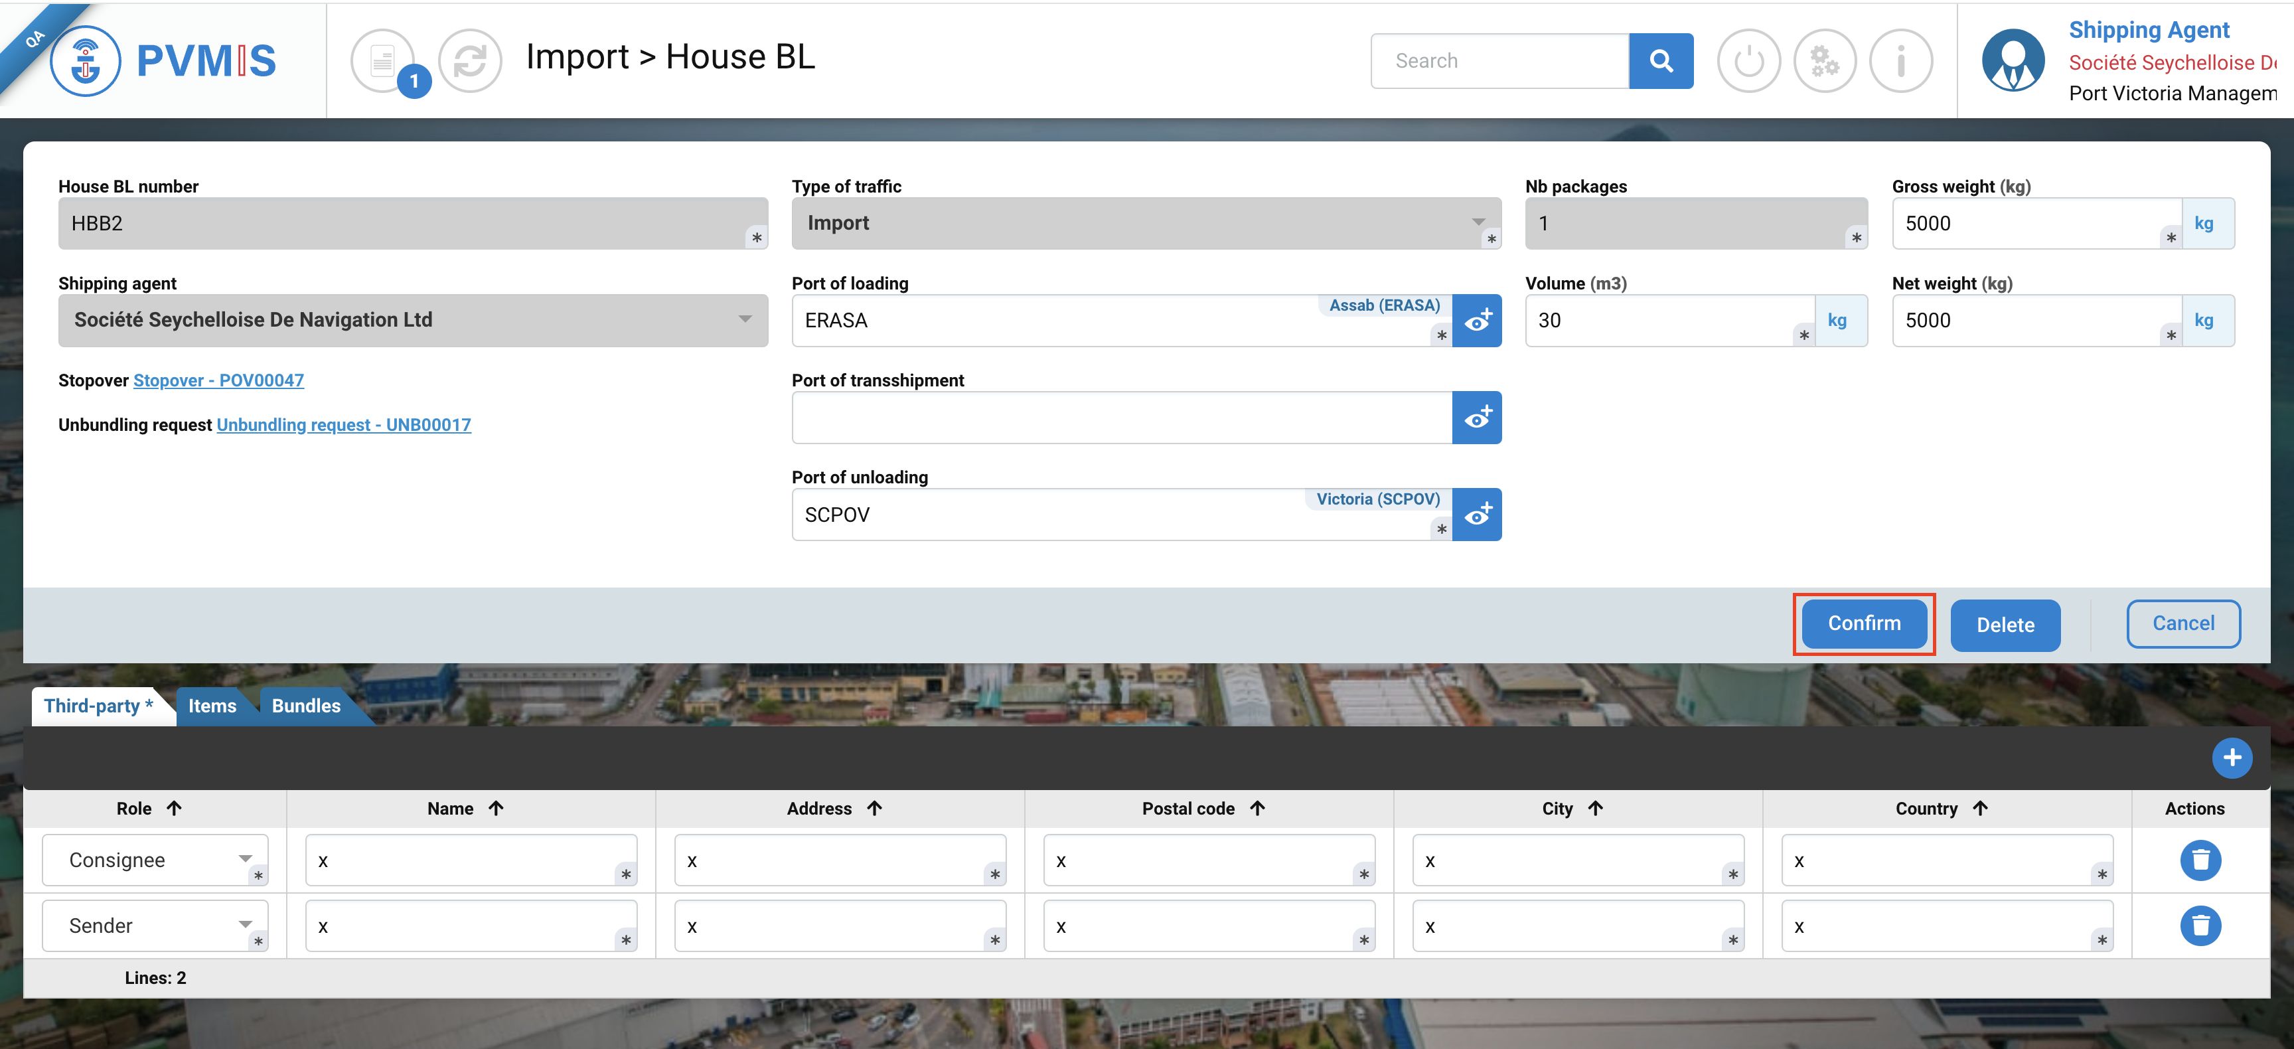Open the info icon in header
Viewport: 2294px width, 1049px height.
[1900, 60]
